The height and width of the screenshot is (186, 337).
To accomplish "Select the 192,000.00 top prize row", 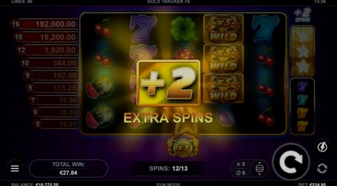I will (45, 24).
